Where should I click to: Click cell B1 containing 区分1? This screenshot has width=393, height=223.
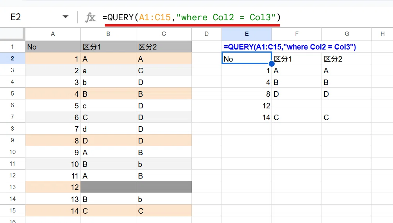108,47
